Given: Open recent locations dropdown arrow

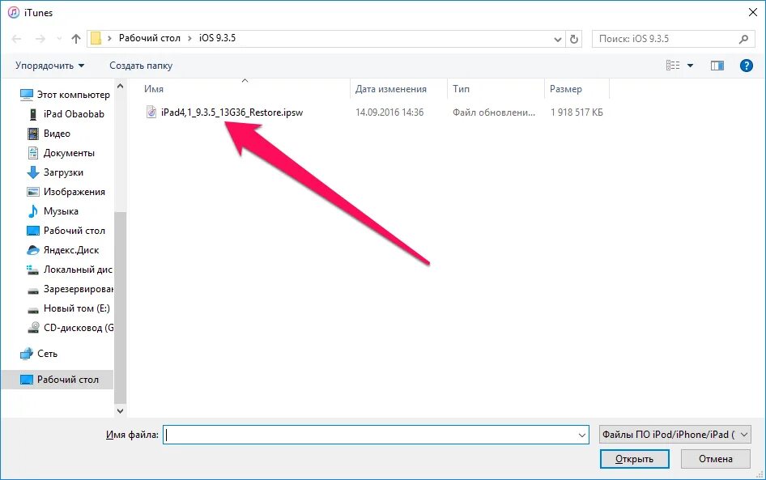Looking at the screenshot, I should point(59,39).
